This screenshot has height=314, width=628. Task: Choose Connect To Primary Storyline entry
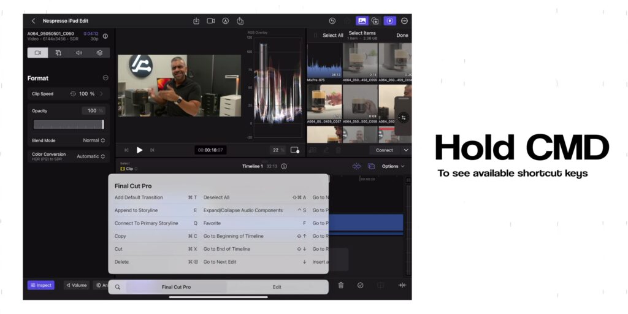pyautogui.click(x=156, y=223)
